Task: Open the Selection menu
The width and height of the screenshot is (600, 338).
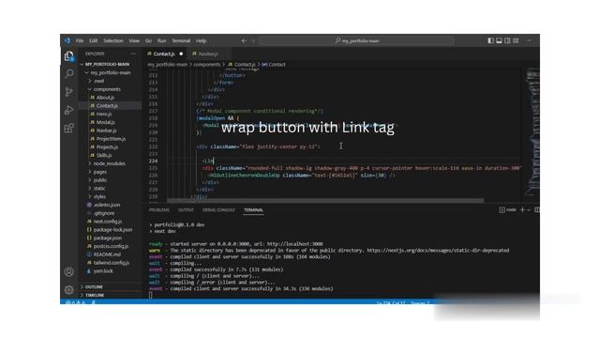Action: click(x=113, y=40)
